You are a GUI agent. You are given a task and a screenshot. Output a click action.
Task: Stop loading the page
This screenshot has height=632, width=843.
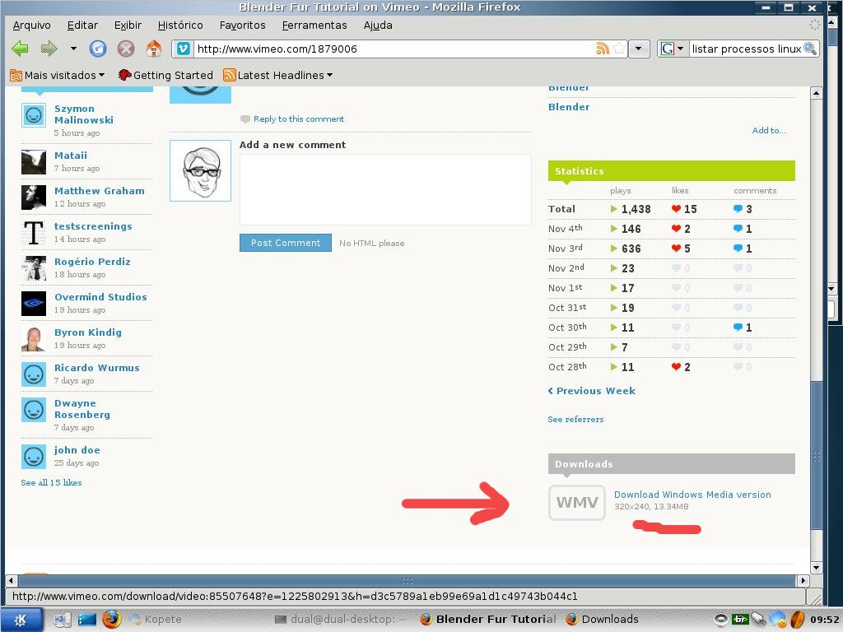[126, 49]
